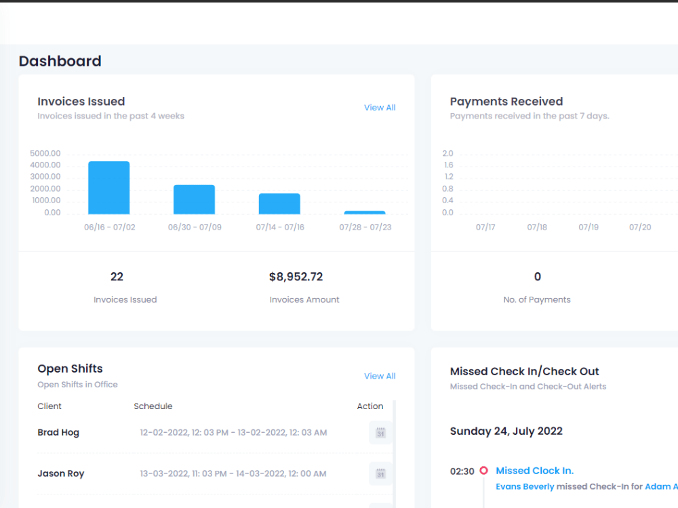Open the calendar icon for Brad Hog's shift
This screenshot has height=508, width=678.
point(380,432)
